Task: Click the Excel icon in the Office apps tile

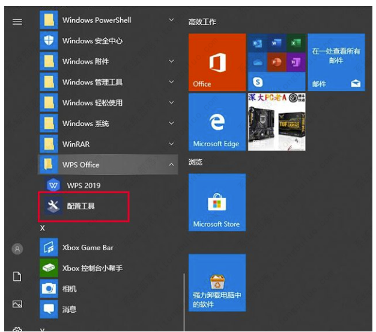Action: pos(296,43)
